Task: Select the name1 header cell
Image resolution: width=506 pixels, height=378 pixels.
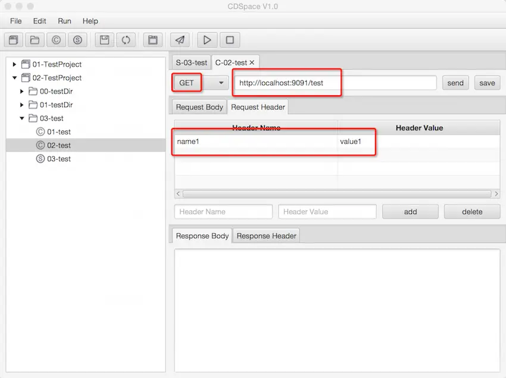Action: 256,142
